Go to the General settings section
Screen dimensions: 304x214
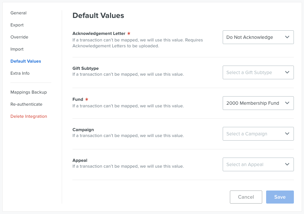tap(18, 13)
